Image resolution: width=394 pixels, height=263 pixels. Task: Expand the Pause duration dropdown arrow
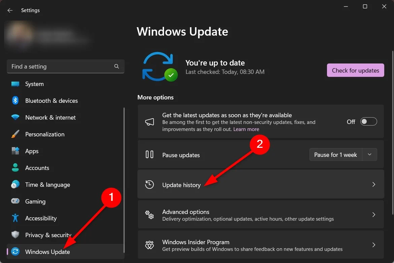pyautogui.click(x=369, y=155)
